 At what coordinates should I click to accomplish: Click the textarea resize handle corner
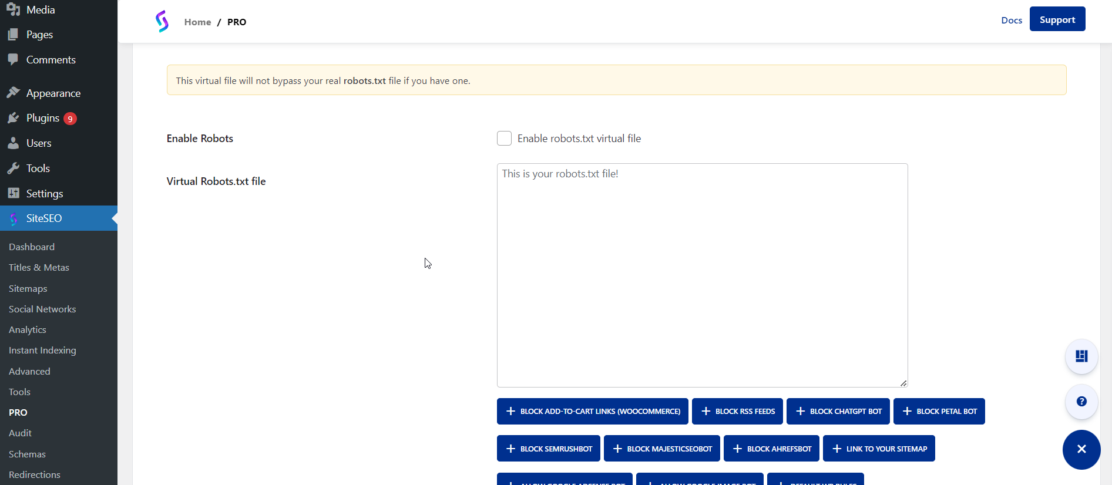903,383
